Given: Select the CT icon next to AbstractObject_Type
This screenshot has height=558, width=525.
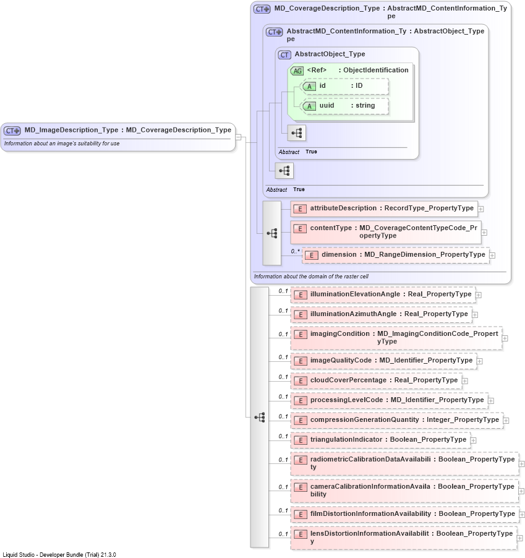Looking at the screenshot, I should point(284,55).
